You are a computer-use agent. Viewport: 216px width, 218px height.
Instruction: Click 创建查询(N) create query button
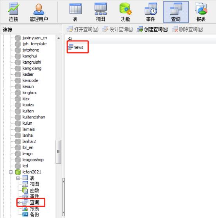152,29
